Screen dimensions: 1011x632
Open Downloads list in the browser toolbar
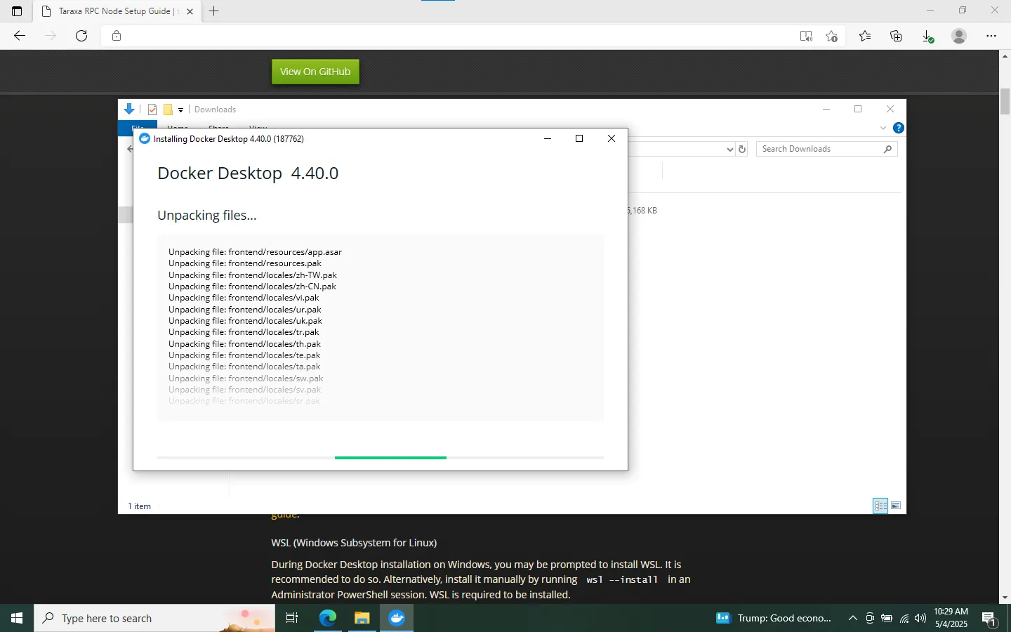coord(927,36)
